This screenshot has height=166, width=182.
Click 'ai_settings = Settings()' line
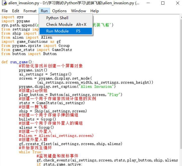pyautogui.click(x=45, y=74)
